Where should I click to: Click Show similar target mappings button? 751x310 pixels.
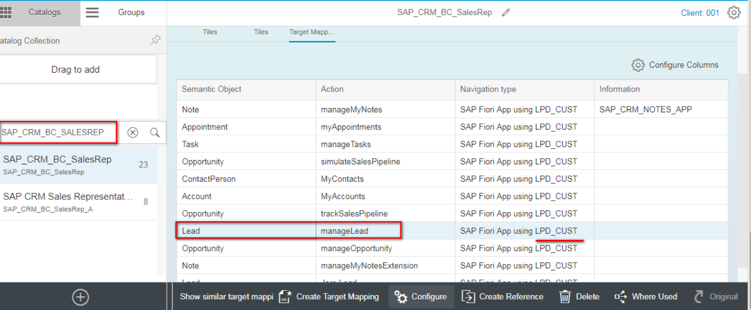[x=227, y=296]
